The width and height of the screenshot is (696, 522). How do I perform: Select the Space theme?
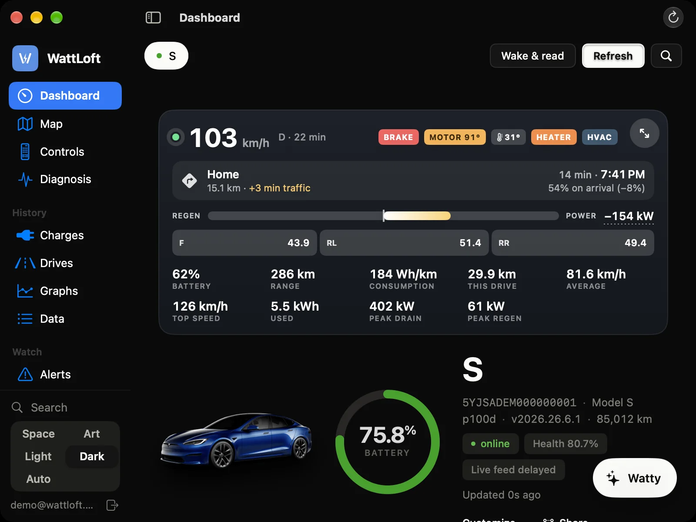pos(39,434)
